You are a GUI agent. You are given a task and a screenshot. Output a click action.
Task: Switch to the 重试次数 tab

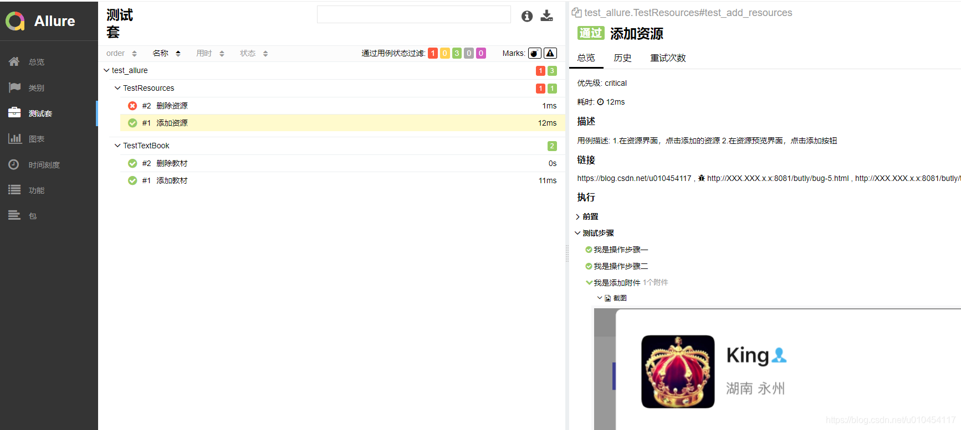click(x=668, y=58)
